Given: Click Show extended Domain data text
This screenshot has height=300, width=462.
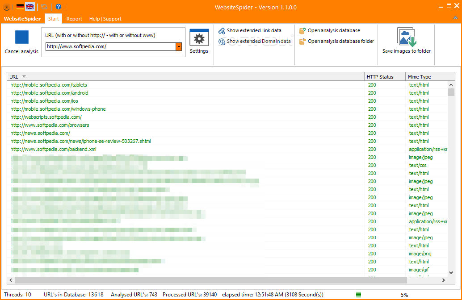Looking at the screenshot, I should pos(259,41).
